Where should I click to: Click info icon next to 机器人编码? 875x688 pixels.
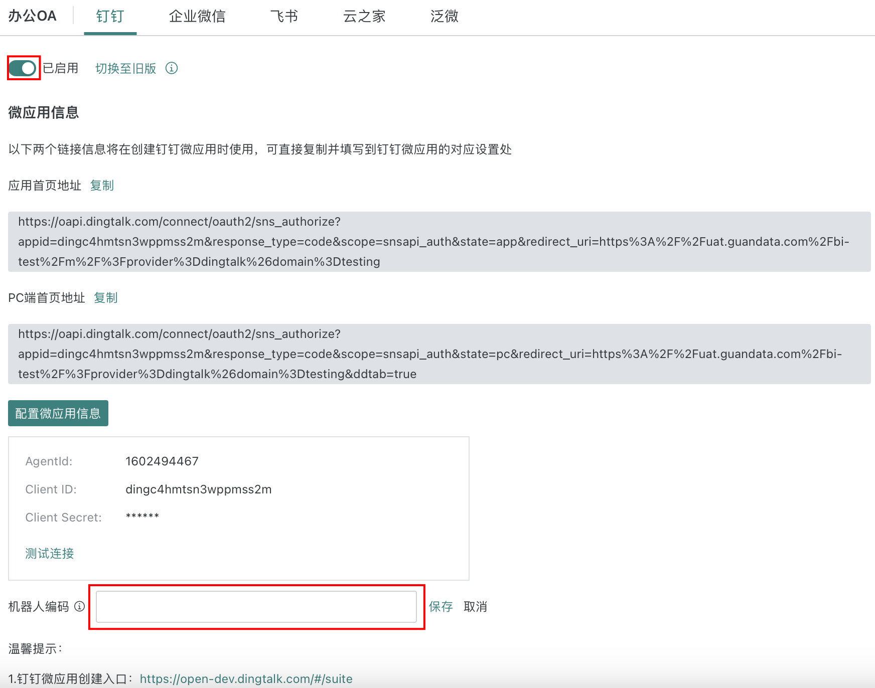point(79,606)
